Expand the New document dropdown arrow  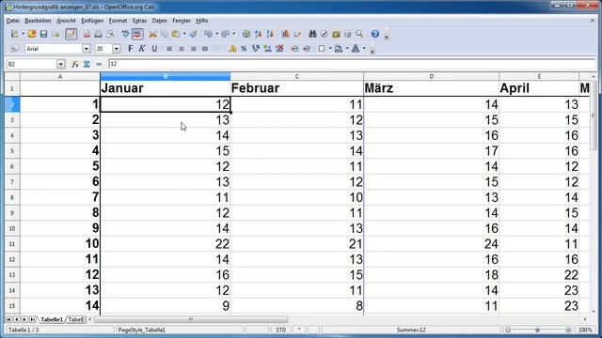[x=23, y=34]
